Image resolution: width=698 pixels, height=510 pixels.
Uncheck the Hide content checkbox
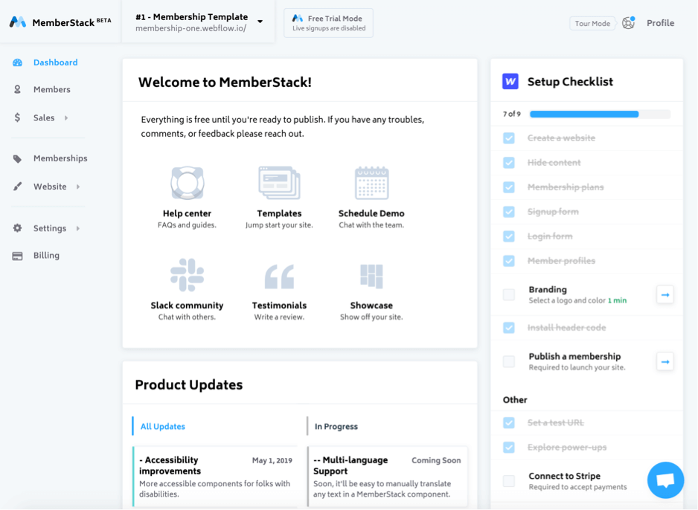click(x=509, y=163)
